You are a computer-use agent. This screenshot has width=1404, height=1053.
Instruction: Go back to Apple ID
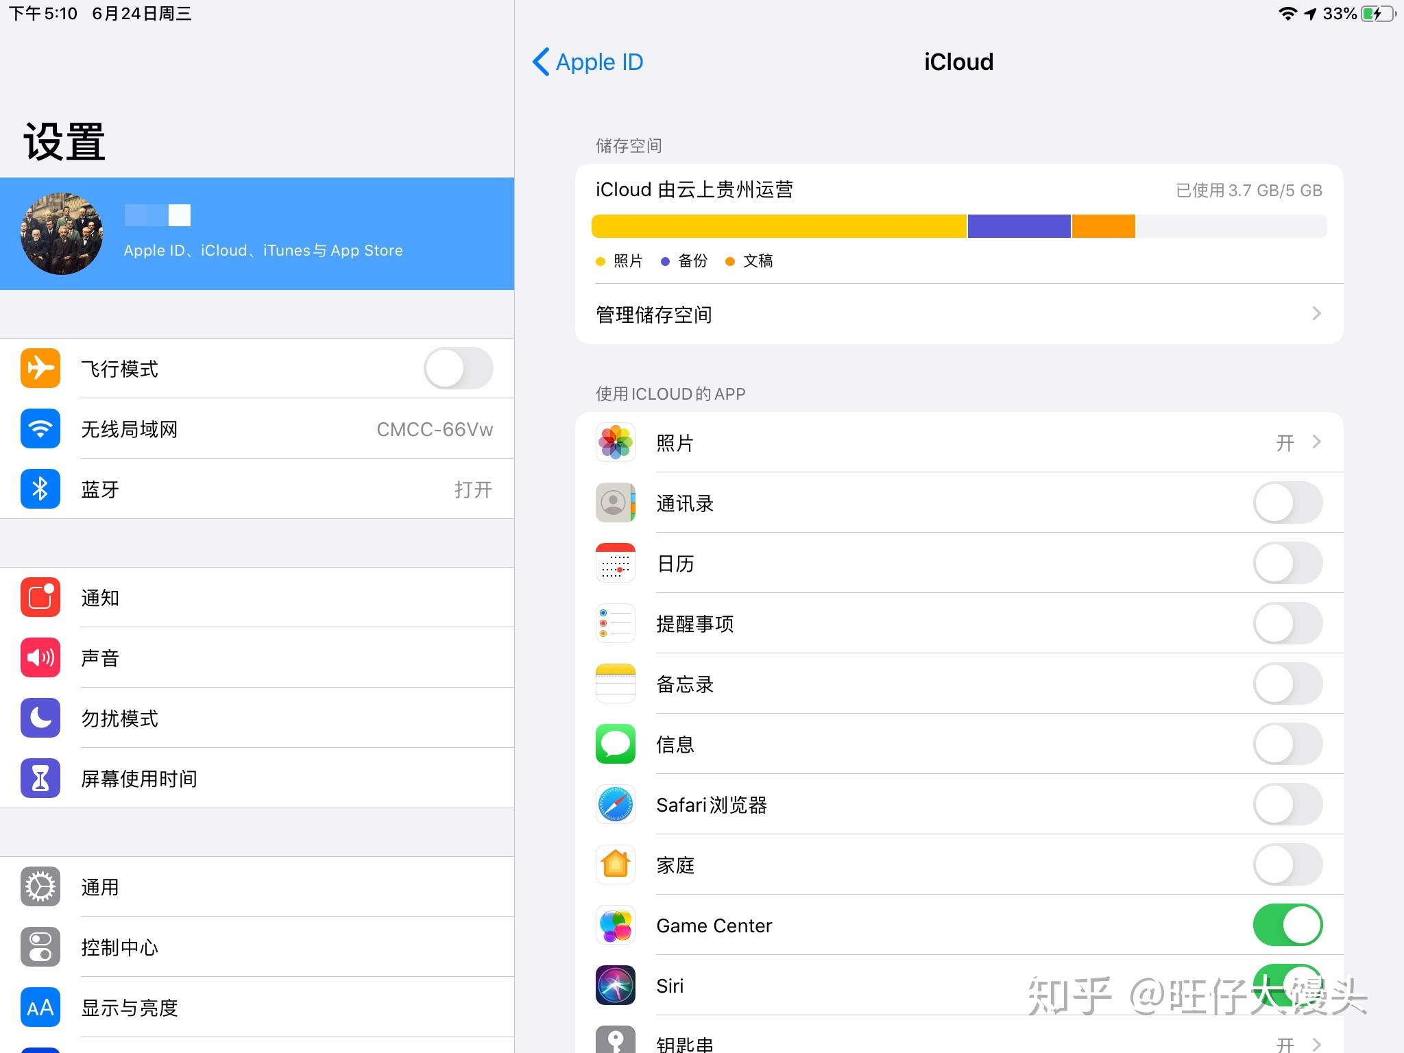coord(588,62)
